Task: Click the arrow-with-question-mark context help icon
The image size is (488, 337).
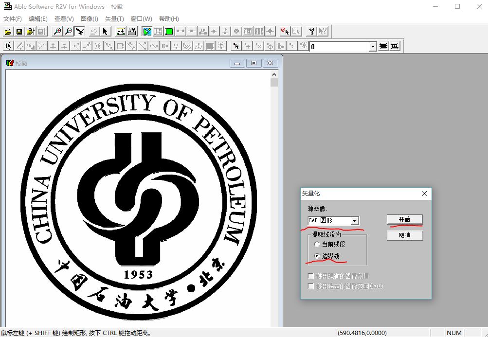Action: (x=323, y=32)
